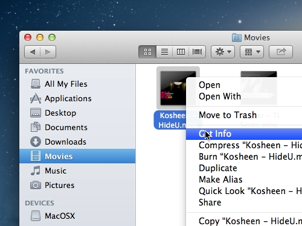Choose Quick Look "Kosheen" menu item
The image size is (302, 226).
pos(244,191)
